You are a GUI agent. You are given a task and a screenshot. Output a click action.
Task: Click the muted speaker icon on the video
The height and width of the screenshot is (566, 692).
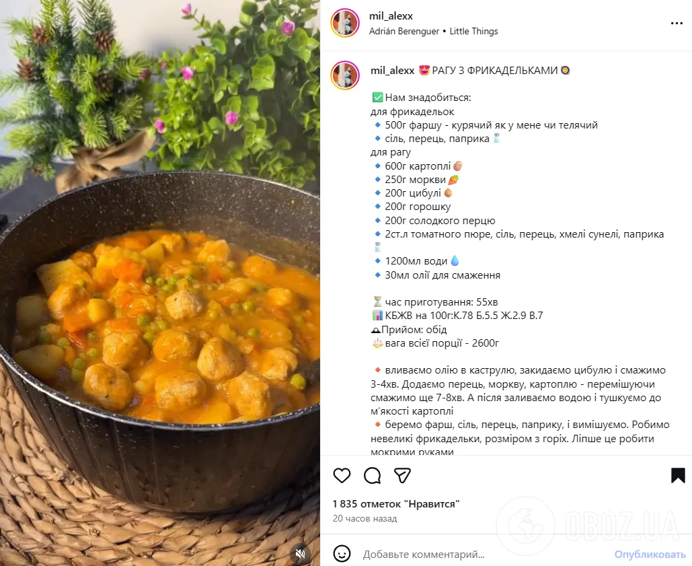(x=301, y=555)
